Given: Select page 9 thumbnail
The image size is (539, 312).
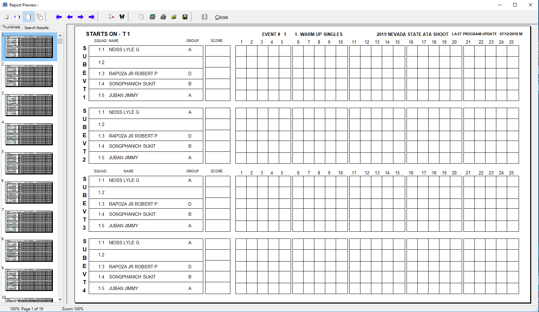Looking at the screenshot, I should [x=29, y=280].
